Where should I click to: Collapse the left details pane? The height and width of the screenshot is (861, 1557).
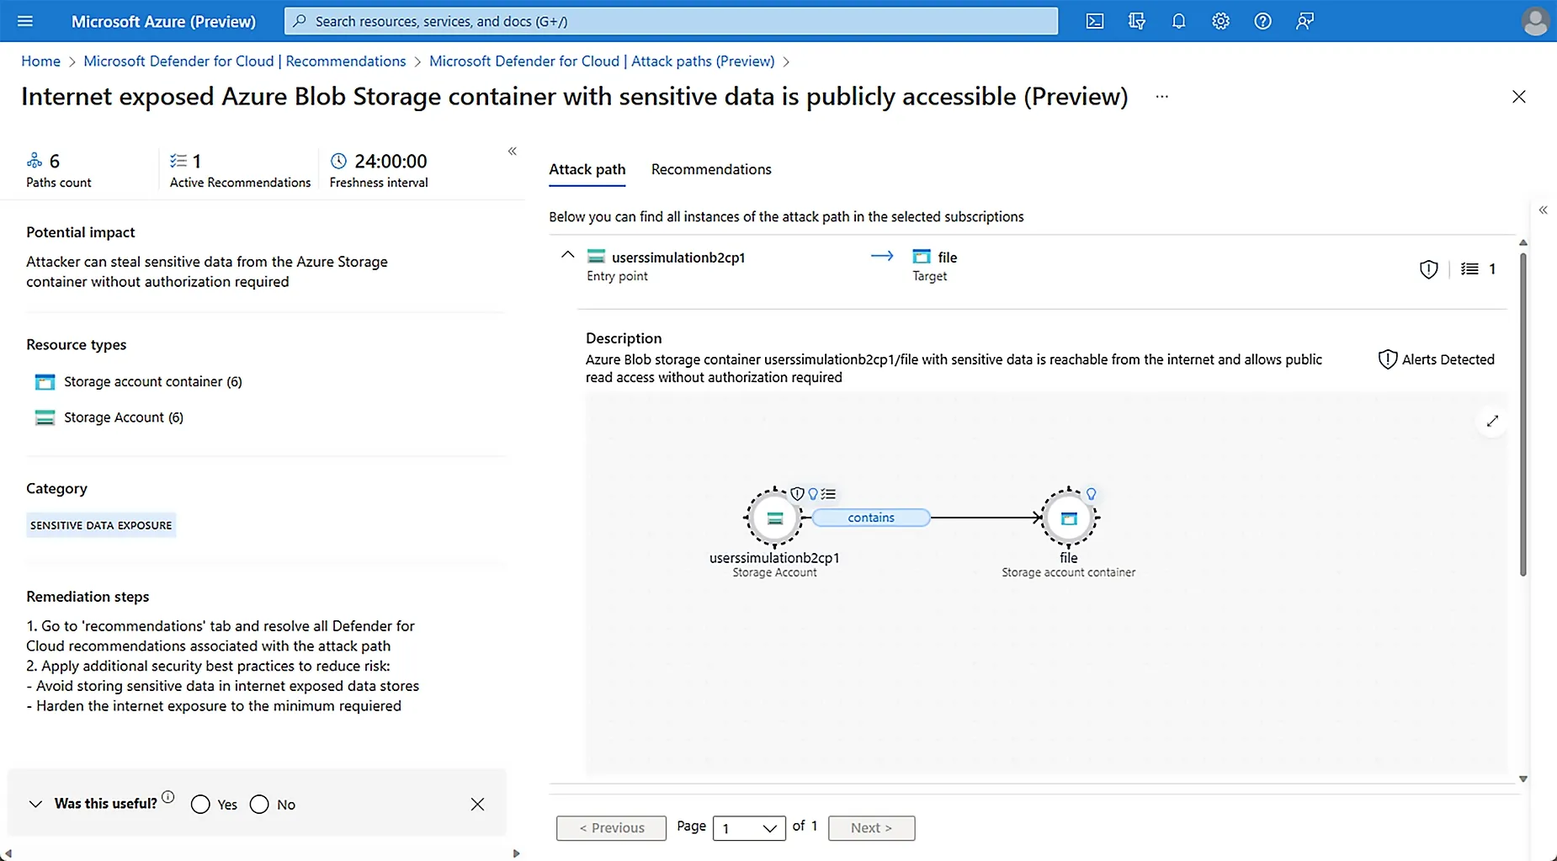[512, 151]
